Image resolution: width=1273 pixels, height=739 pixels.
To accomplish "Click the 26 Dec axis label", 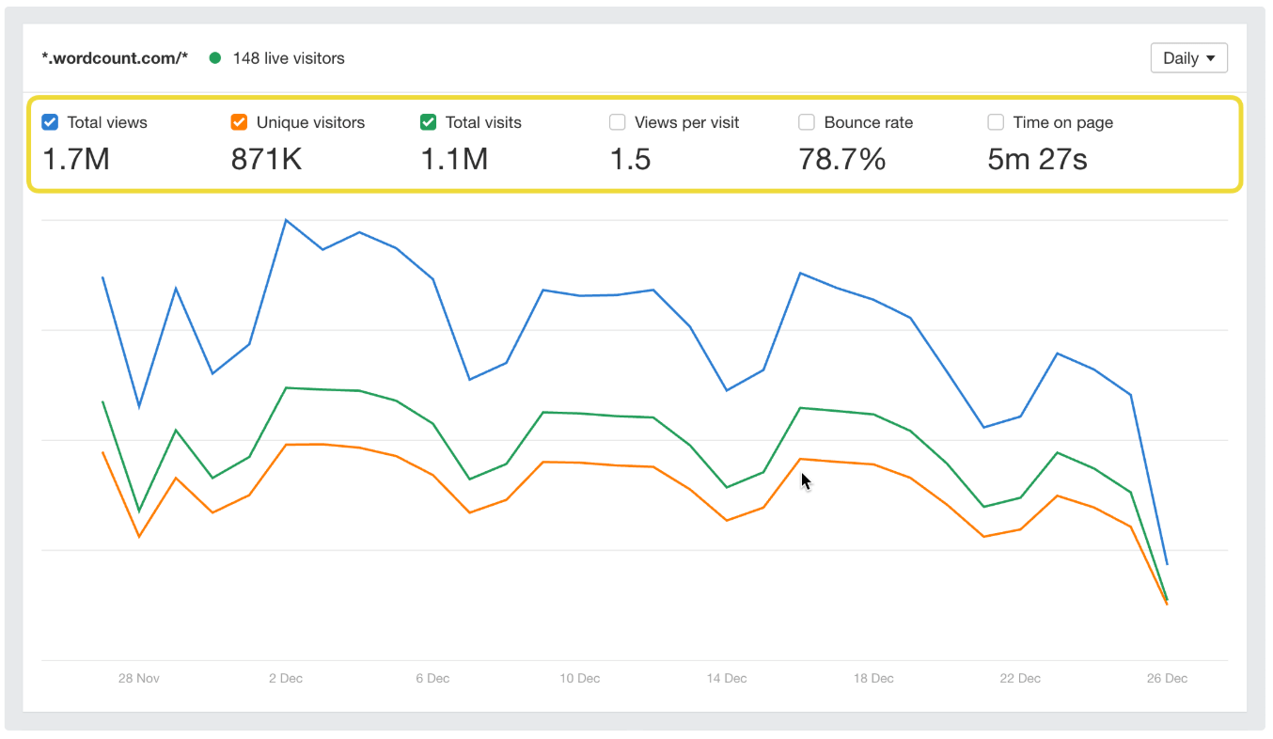I will tap(1166, 678).
